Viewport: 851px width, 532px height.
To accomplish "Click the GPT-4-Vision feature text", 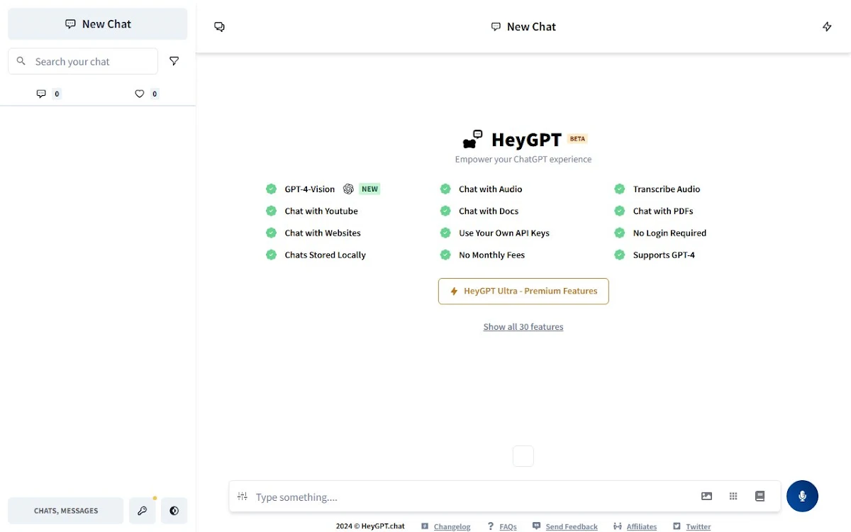I will click(310, 189).
